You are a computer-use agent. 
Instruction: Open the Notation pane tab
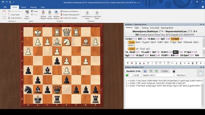(x=129, y=28)
